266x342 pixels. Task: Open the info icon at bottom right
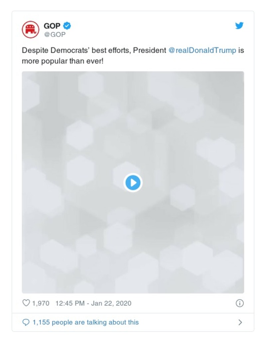pos(239,303)
